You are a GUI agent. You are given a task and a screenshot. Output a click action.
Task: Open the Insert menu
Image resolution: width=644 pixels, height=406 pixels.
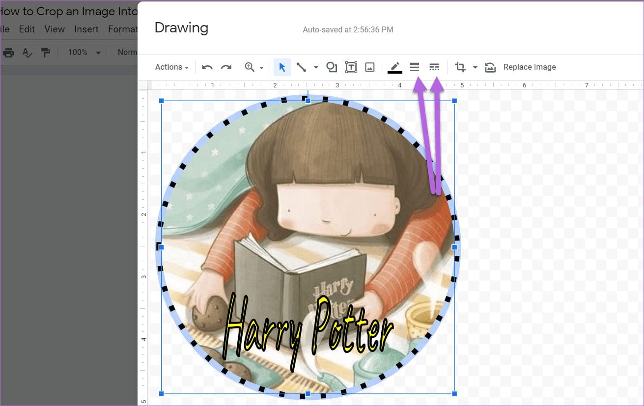click(x=86, y=29)
